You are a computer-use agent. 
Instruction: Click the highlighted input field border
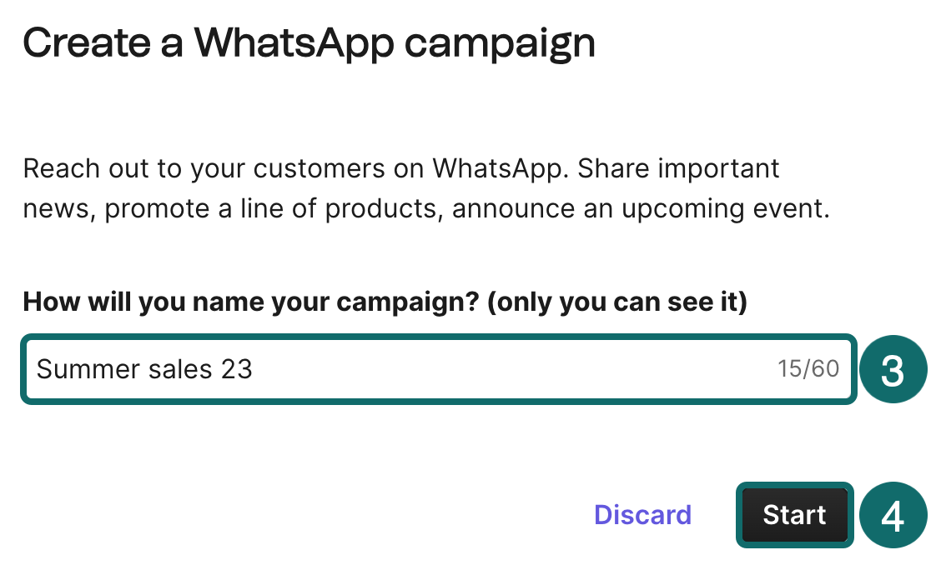pos(437,339)
